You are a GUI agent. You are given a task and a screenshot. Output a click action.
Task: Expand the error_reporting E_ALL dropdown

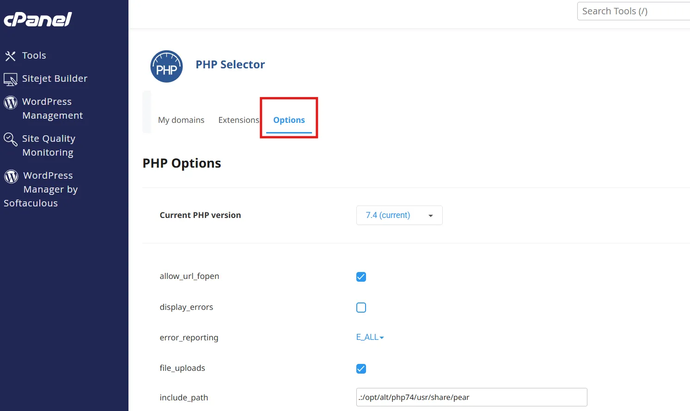pos(370,337)
